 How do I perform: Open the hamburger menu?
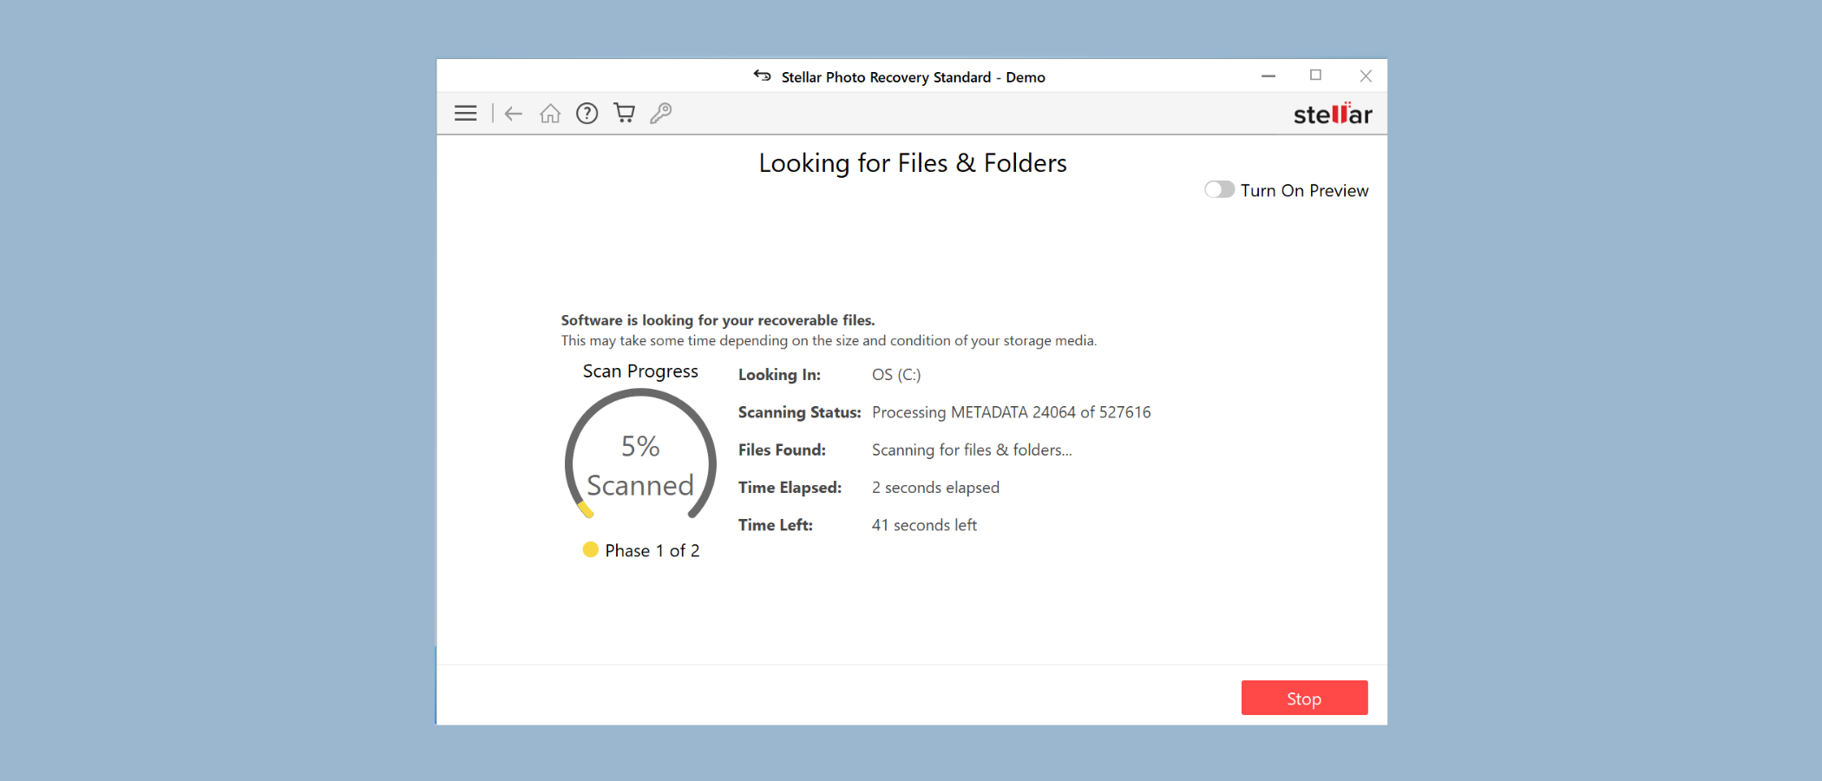[x=466, y=114]
